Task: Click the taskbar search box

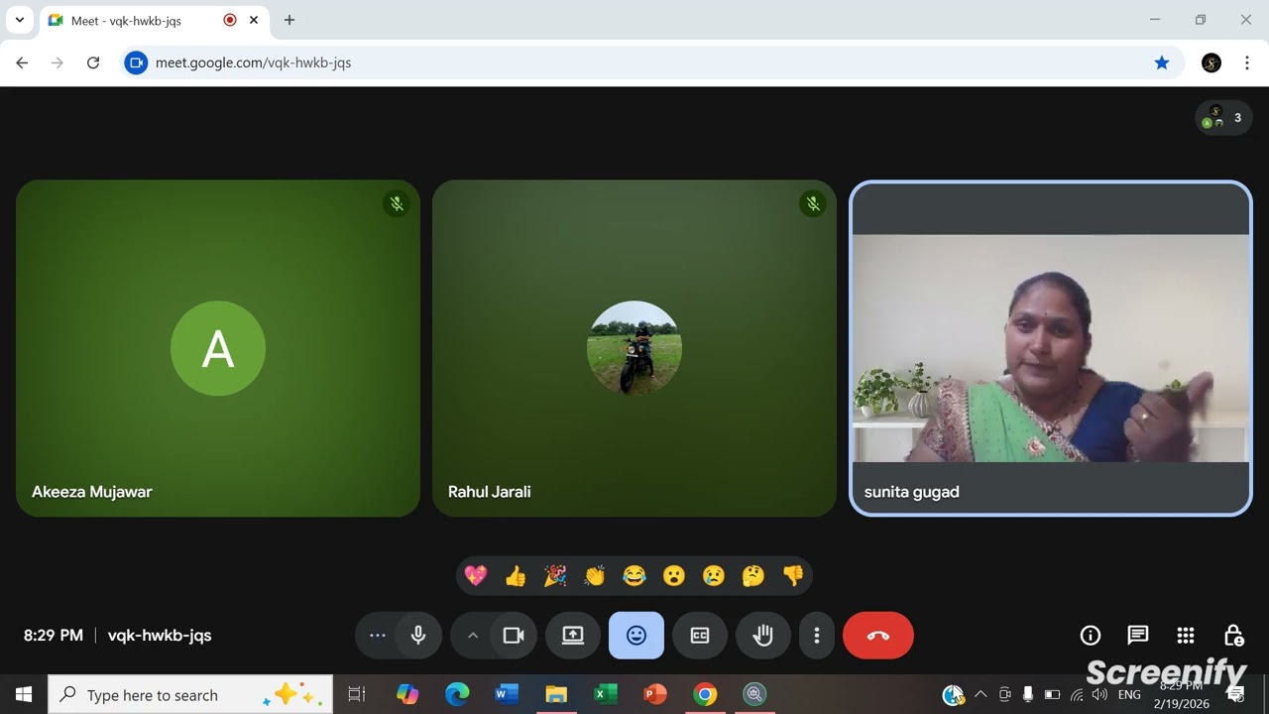Action: 190,694
